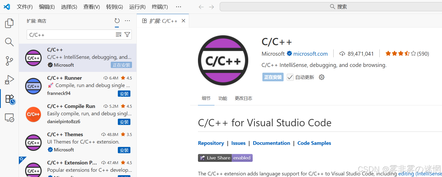The image size is (442, 177).
Task: Click the publisher name franneck94
Action: point(59,93)
